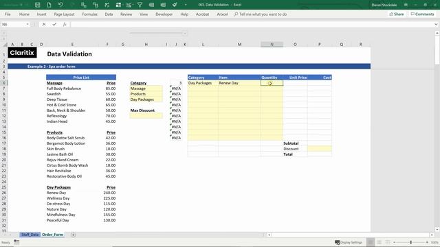Confirm entry with the checkmark icon
The image size is (440, 247).
coord(54,25)
